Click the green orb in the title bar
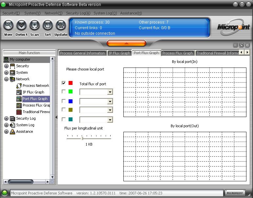The image size is (253, 198). click(x=3, y=5)
